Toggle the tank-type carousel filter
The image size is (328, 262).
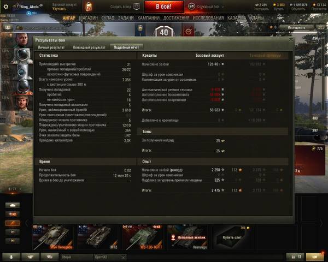click(x=13, y=205)
